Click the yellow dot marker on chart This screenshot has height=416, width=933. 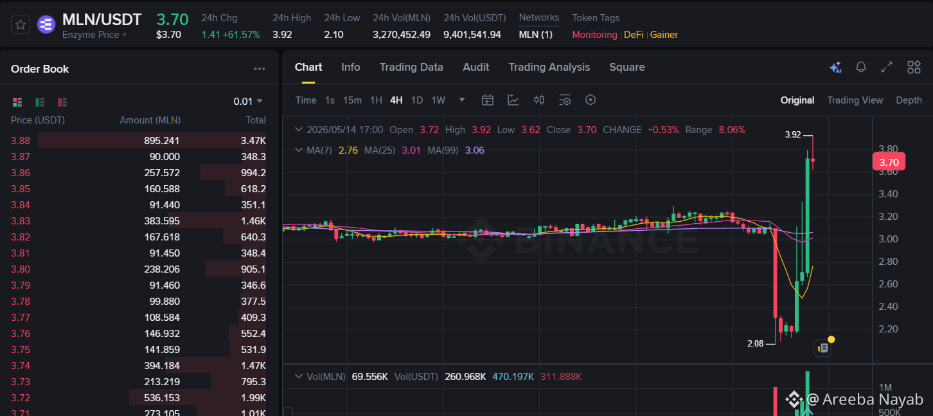(831, 339)
